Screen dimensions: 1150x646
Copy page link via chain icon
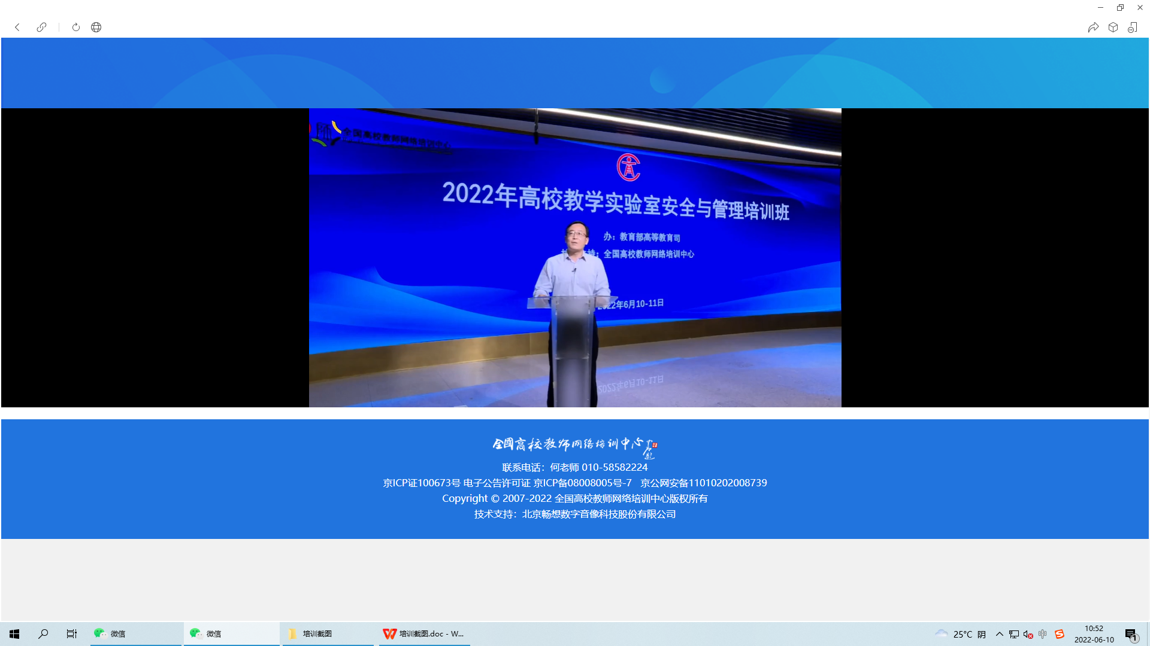pyautogui.click(x=41, y=28)
